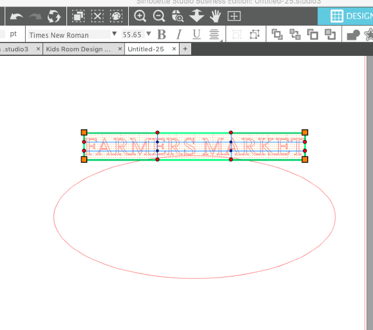Click the Zoom Out magnifier
Viewport: 373px width, 330px height.
click(x=159, y=16)
